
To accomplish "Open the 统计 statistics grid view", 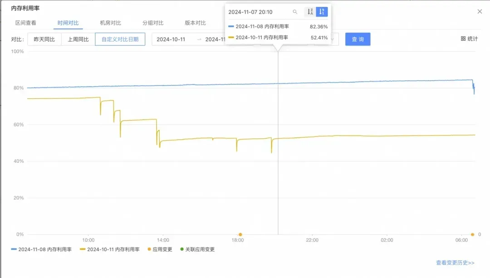I will point(469,39).
